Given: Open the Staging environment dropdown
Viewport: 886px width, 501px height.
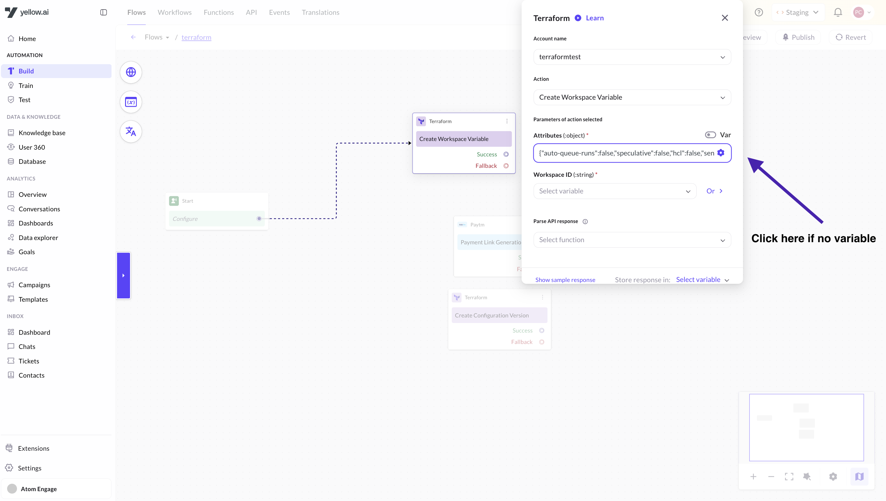Looking at the screenshot, I should point(798,12).
